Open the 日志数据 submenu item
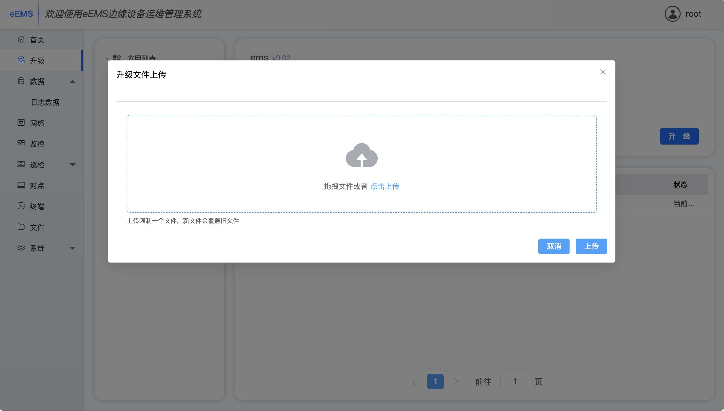 (x=41, y=102)
